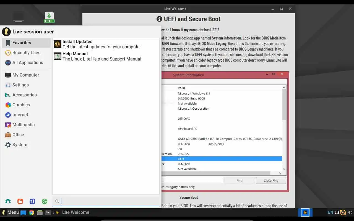The image size is (354, 221).
Task: Click the '255.255' value
Action: 183,154
